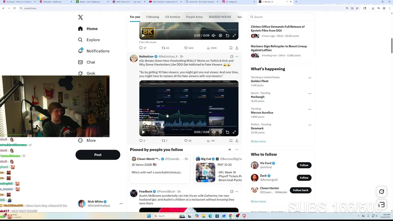This screenshot has height=221, width=393.
Task: Open options for Denmark trend
Action: 309,125
